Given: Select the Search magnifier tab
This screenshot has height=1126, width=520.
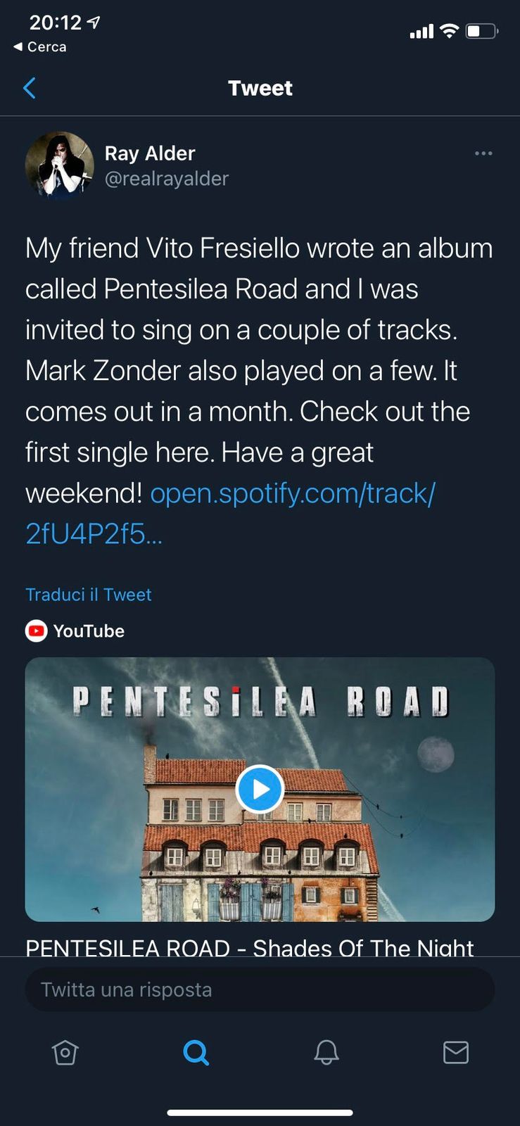Looking at the screenshot, I should coord(196,1052).
